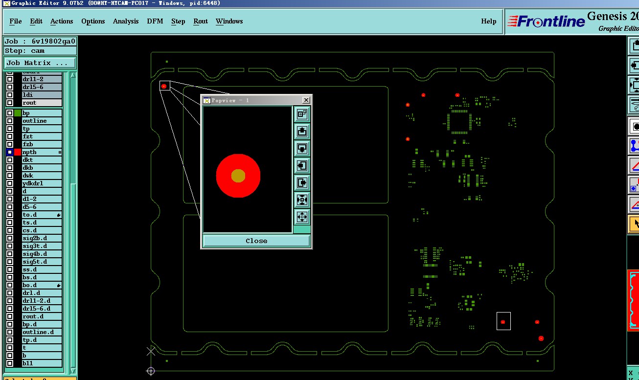Image resolution: width=639 pixels, height=380 pixels.
Task: Select the 'drl.d' layer name
Action: pos(42,293)
